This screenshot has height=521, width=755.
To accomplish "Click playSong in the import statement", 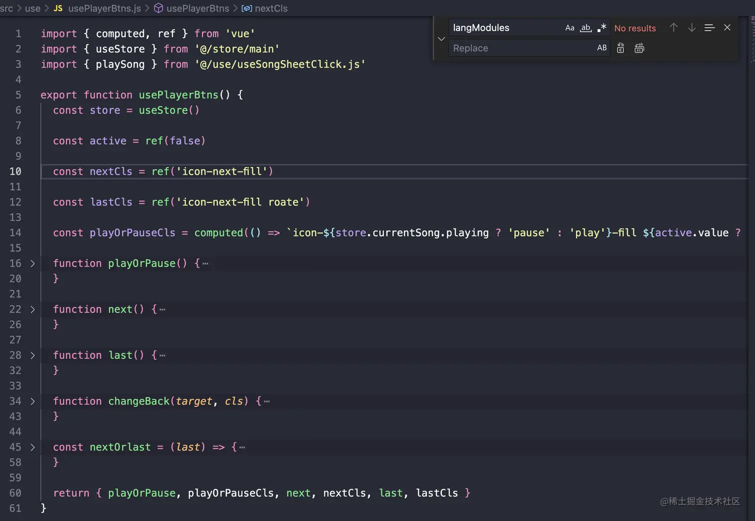I will point(120,64).
